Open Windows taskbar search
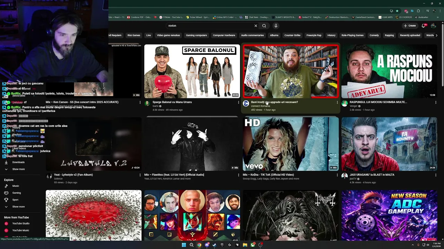The height and width of the screenshot is (249, 444). pyautogui.click(x=191, y=245)
